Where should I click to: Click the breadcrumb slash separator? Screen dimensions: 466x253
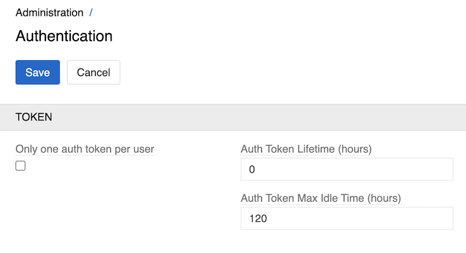tap(91, 12)
